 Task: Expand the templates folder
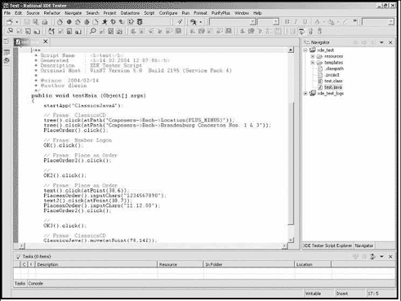(313, 63)
